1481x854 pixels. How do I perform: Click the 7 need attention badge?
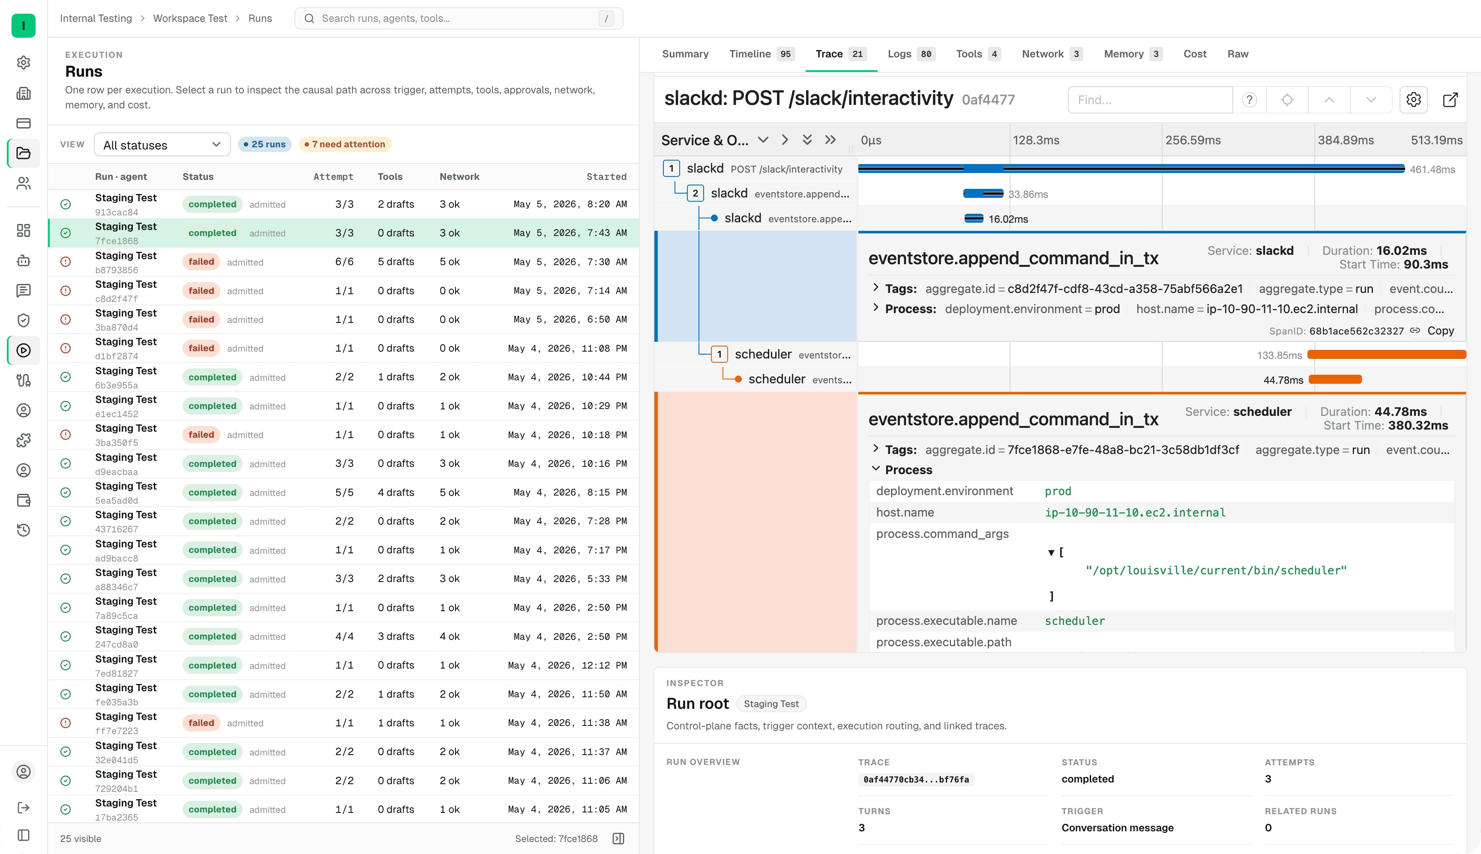point(345,144)
